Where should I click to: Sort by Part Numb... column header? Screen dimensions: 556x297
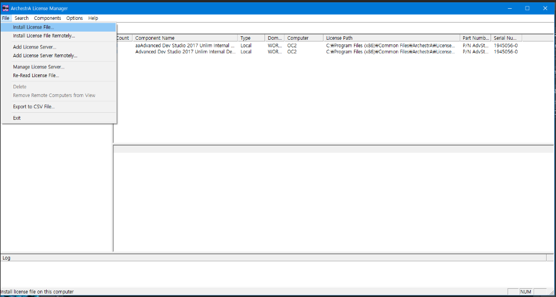pos(476,38)
